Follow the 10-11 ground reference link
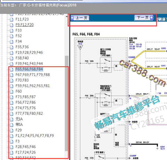 pyautogui.click(x=163, y=149)
